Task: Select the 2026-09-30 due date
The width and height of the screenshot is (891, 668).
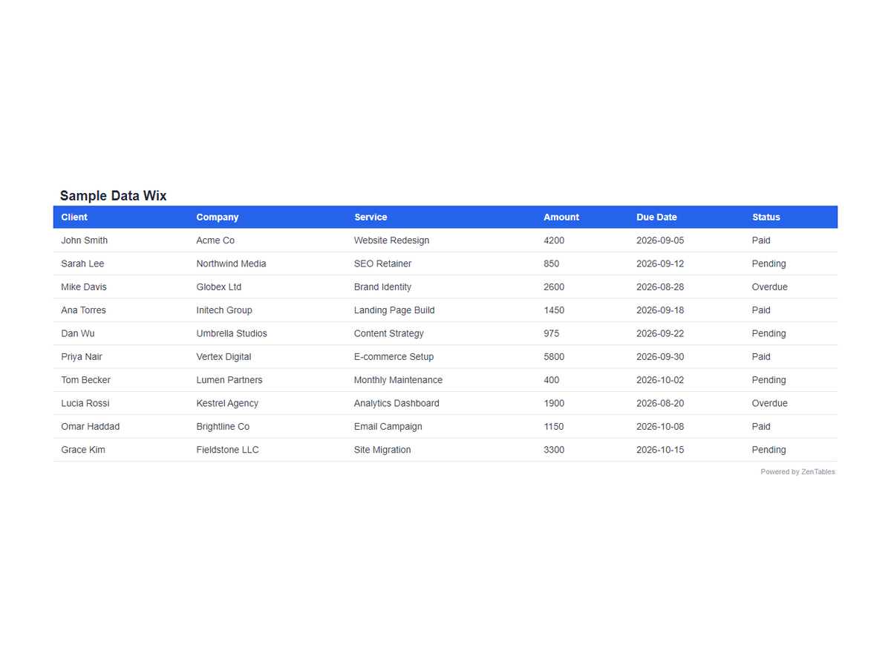Action: click(660, 357)
